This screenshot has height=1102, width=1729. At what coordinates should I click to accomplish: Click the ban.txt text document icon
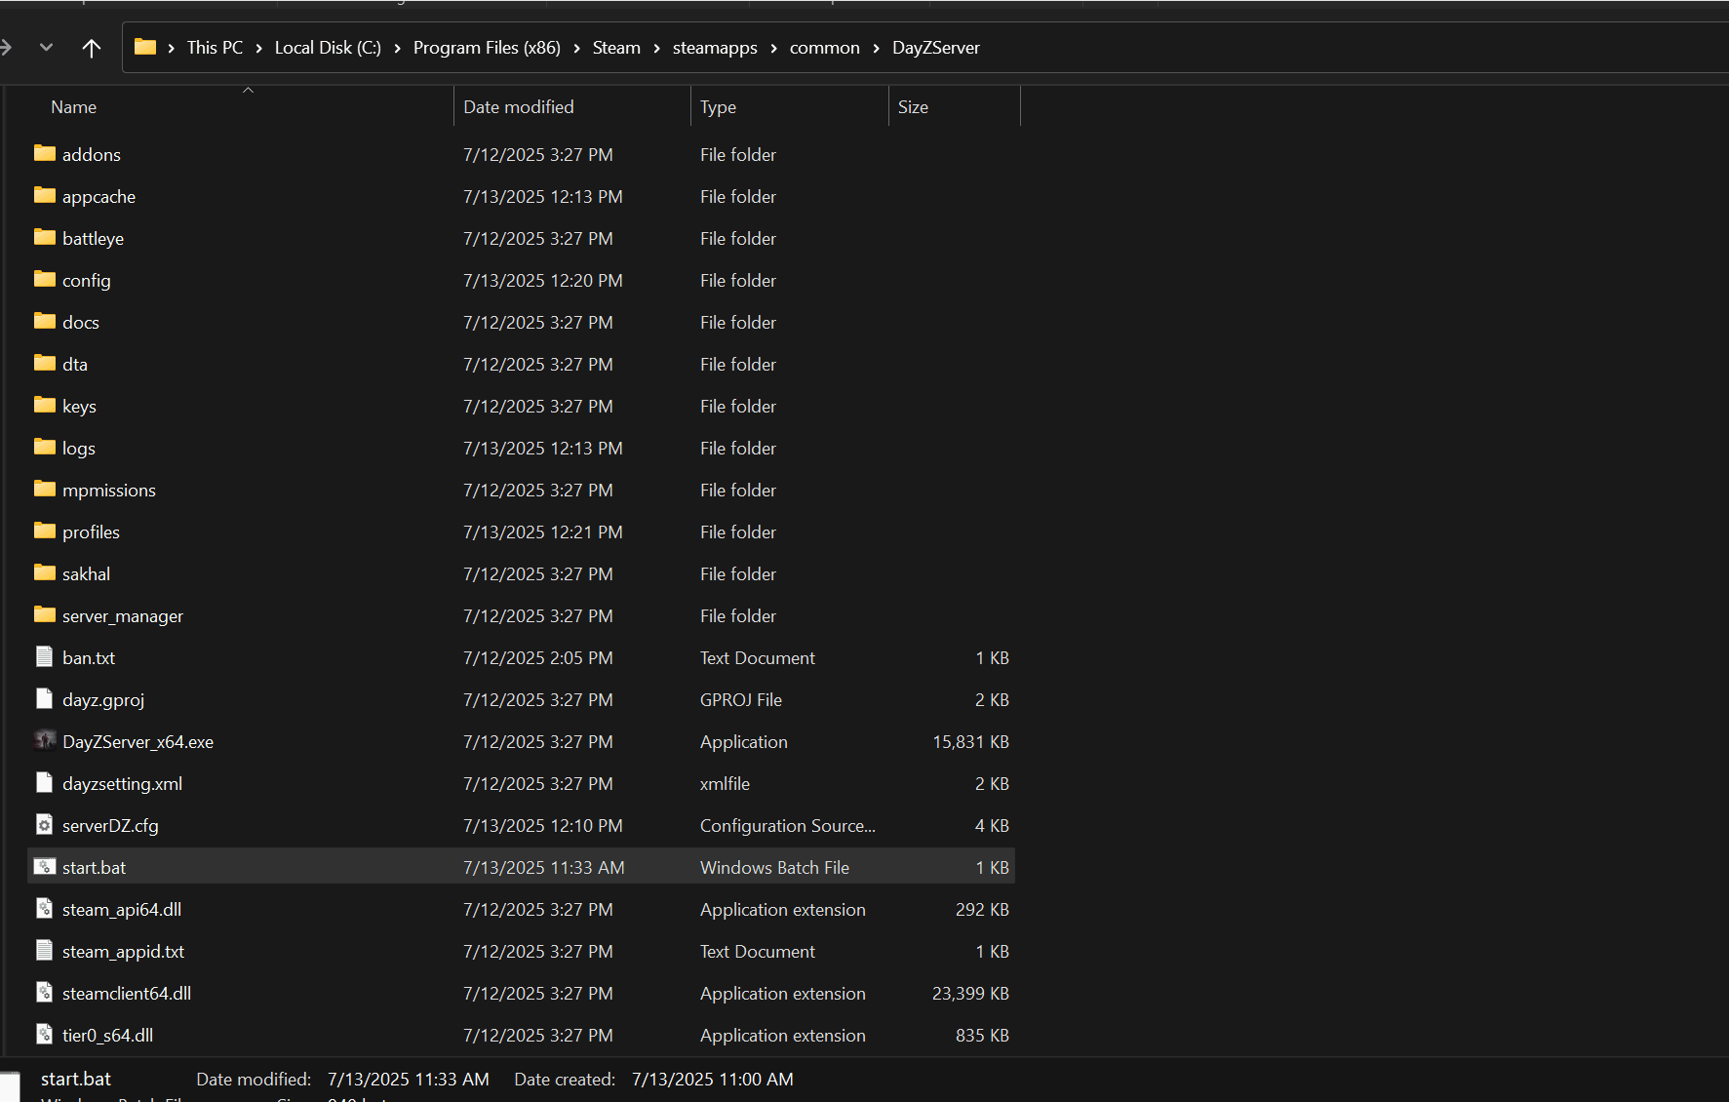[44, 657]
